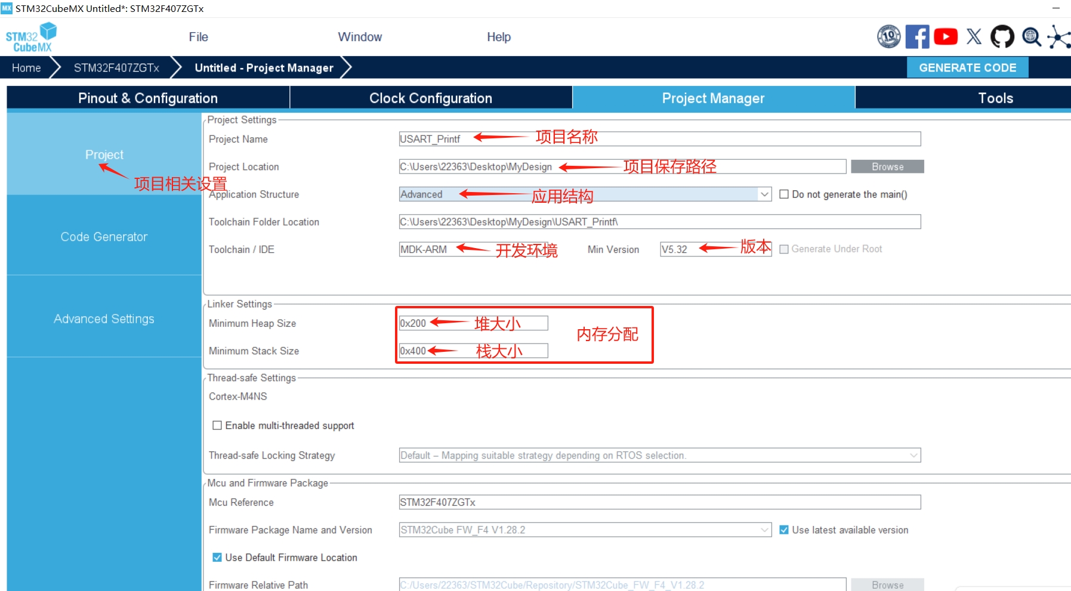Uncheck 'Use Default Firmware Location'
Viewport: 1071px width, 591px height.
(x=217, y=557)
